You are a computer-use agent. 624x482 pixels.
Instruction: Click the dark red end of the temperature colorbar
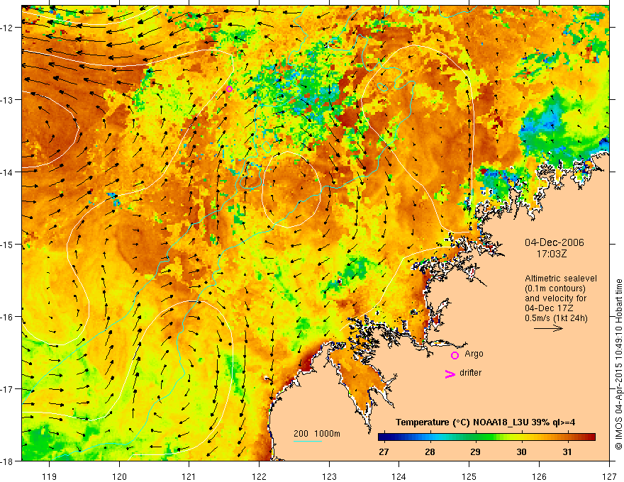pos(589,437)
